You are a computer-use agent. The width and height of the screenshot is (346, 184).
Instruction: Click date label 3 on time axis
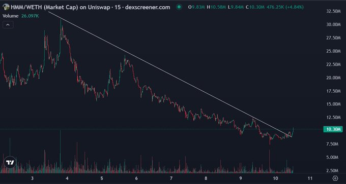32,178
